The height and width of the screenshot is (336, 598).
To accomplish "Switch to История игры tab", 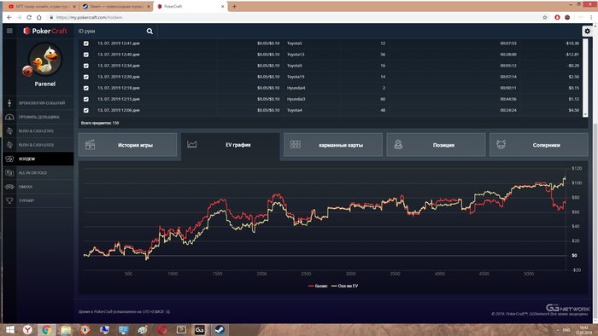I will pos(128,145).
